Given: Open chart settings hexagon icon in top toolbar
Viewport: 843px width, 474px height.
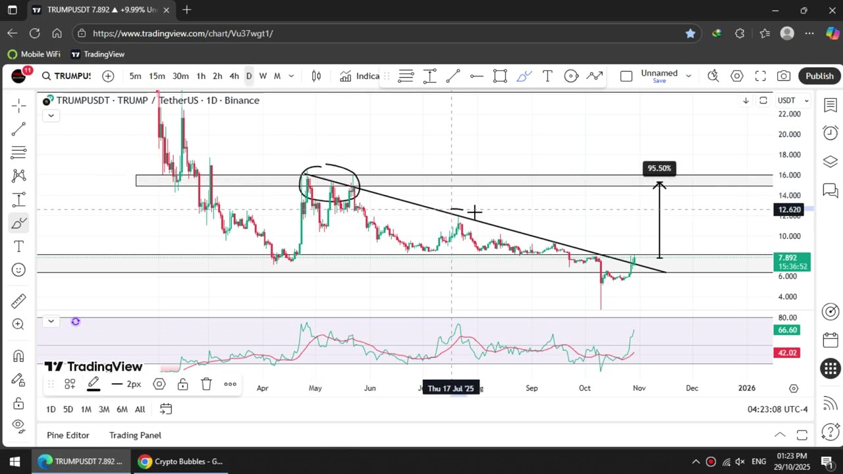Looking at the screenshot, I should 737,76.
